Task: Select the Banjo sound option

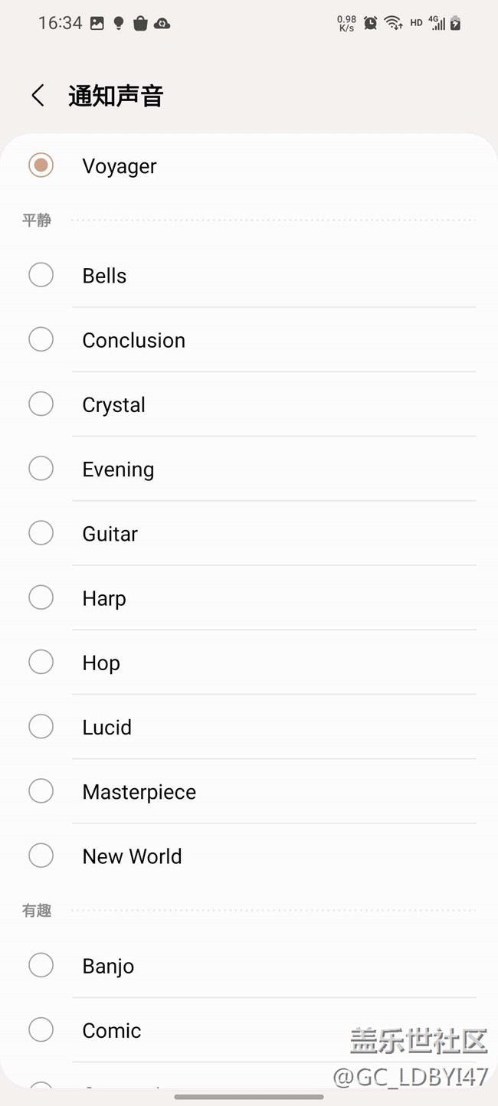Action: [41, 965]
